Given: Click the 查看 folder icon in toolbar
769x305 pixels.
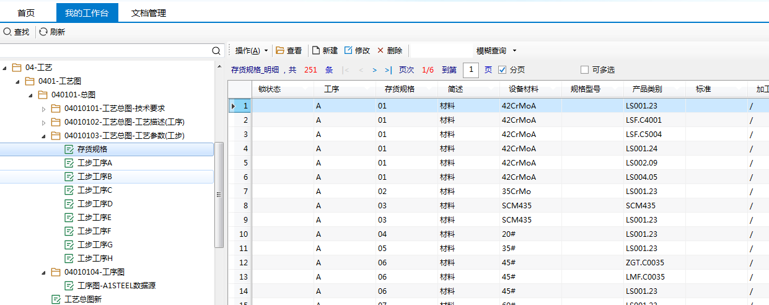Looking at the screenshot, I should coord(279,50).
